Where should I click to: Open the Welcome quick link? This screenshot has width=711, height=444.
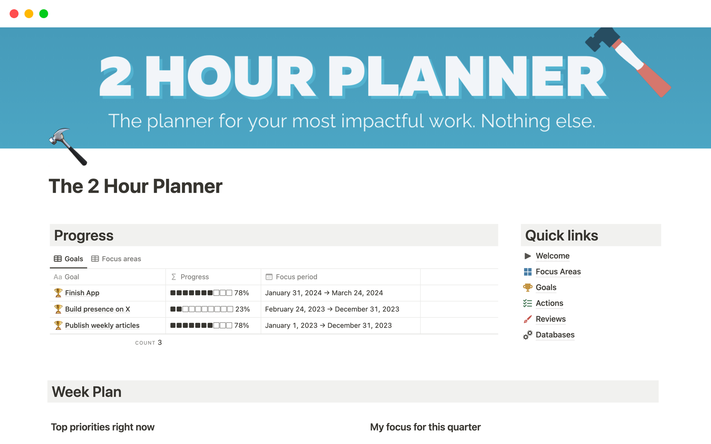[x=552, y=255]
